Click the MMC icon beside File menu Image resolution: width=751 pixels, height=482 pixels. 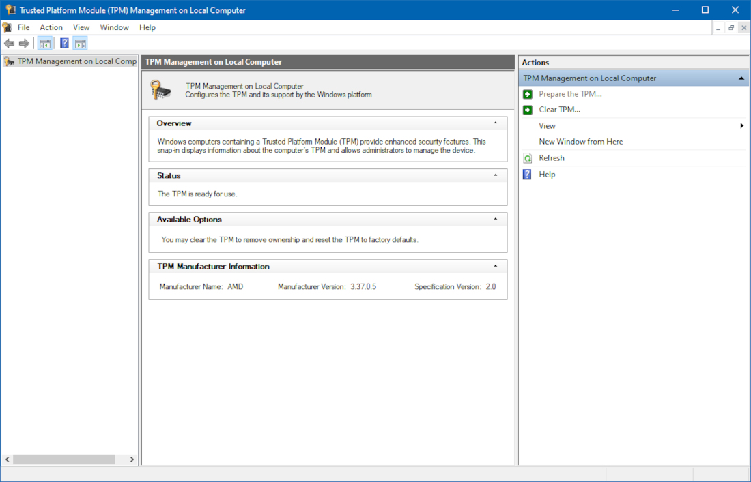pyautogui.click(x=7, y=27)
